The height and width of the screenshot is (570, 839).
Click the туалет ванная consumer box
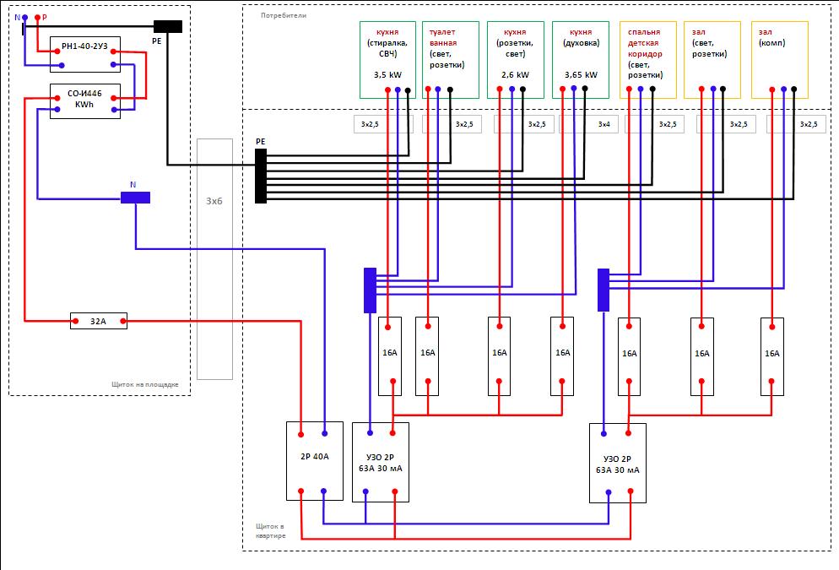click(451, 60)
